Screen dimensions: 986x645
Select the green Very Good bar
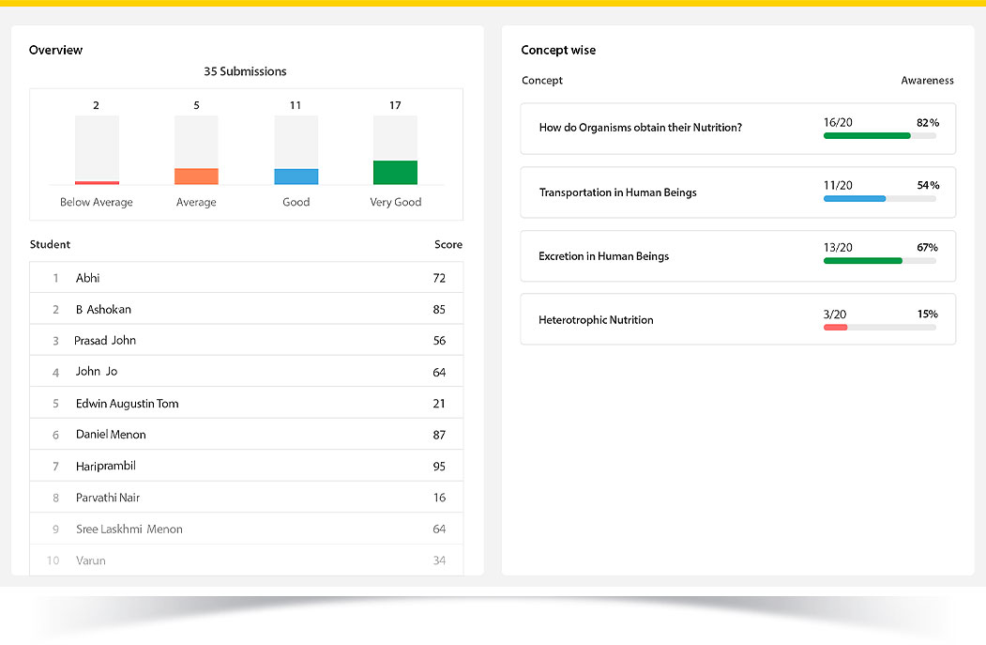(395, 173)
